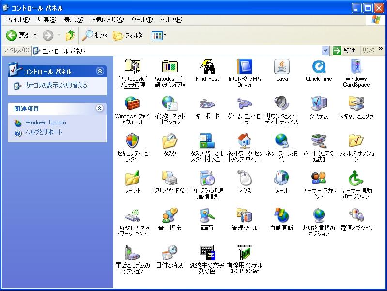
Task: Collapse the 関連項目 section
Action: (100, 108)
